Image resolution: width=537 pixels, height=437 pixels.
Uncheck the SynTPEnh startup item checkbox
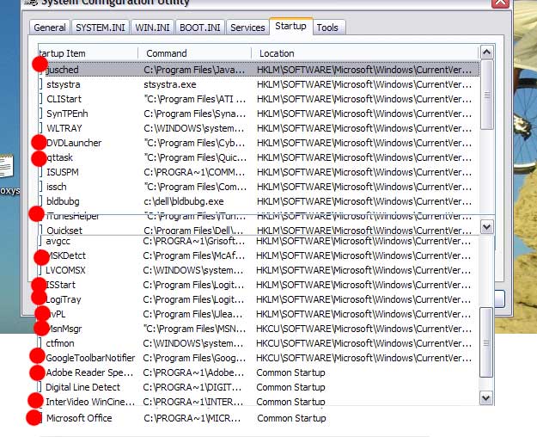(40, 114)
